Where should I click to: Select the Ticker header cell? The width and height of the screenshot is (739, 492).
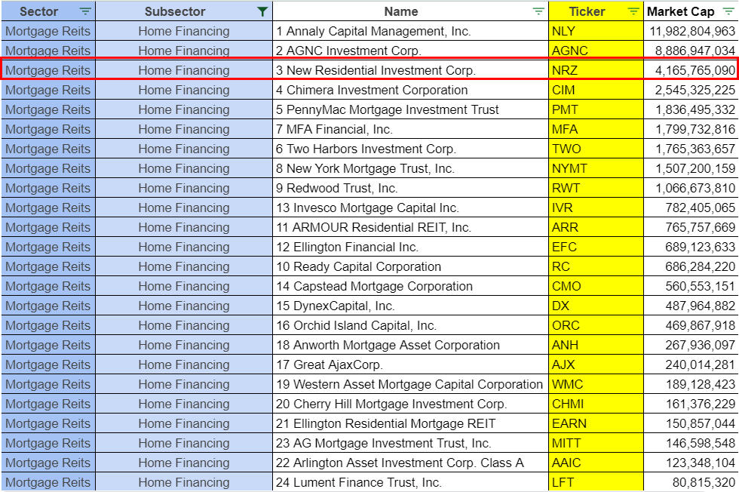[x=596, y=11]
